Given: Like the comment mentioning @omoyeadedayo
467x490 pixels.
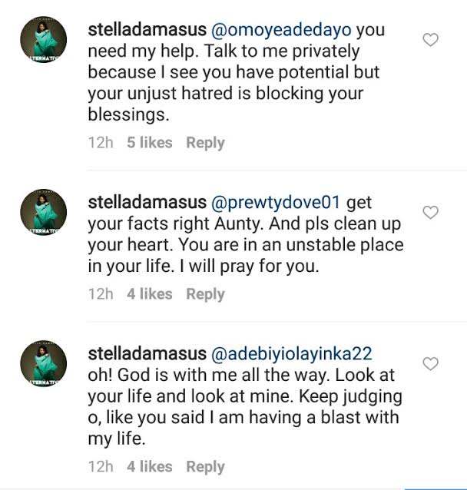Looking at the screenshot, I should pyautogui.click(x=431, y=40).
